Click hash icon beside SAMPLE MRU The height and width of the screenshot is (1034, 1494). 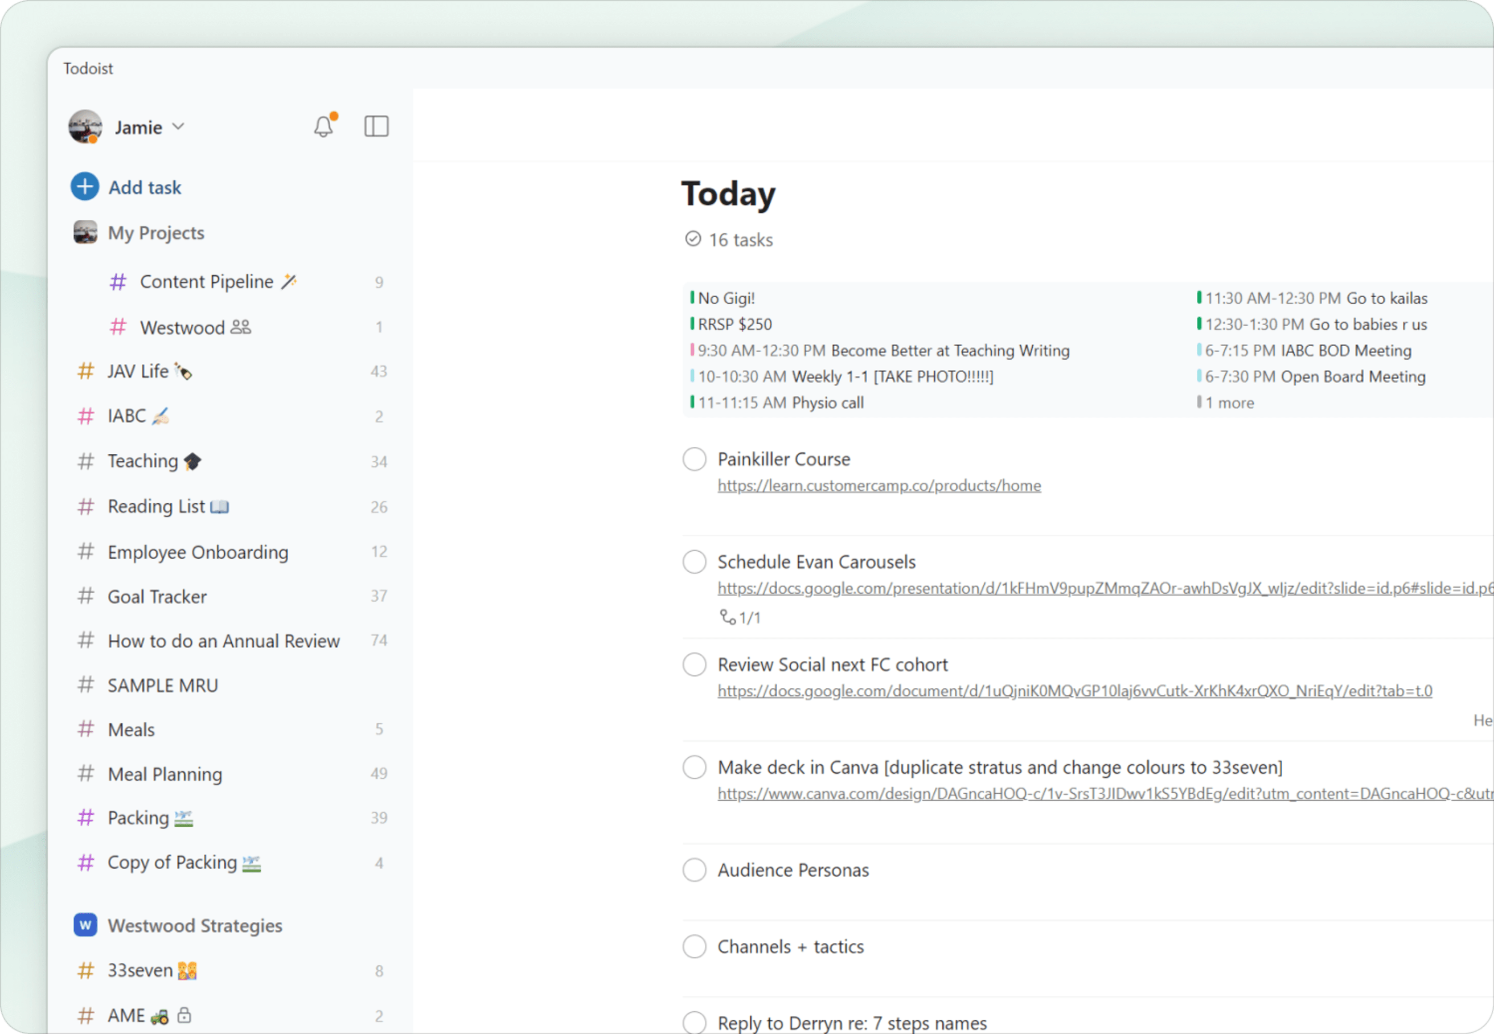85,685
